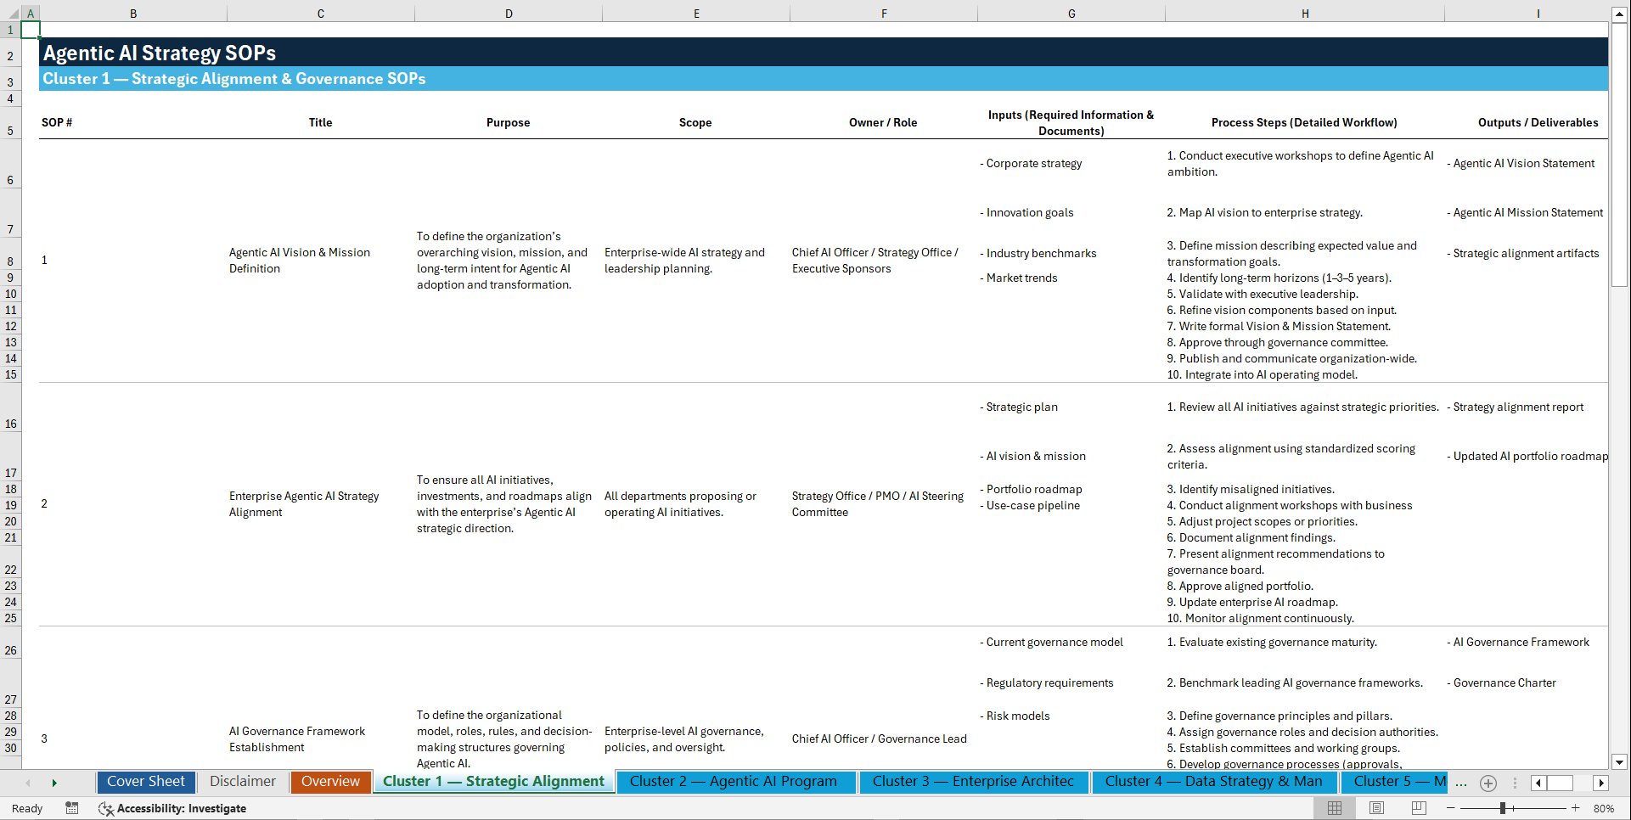Click the macro recording icon in status bar

72,808
